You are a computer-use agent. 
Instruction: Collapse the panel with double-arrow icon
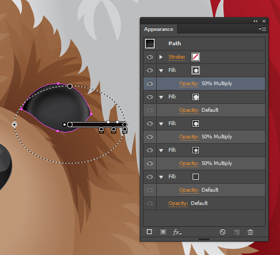coord(255,21)
